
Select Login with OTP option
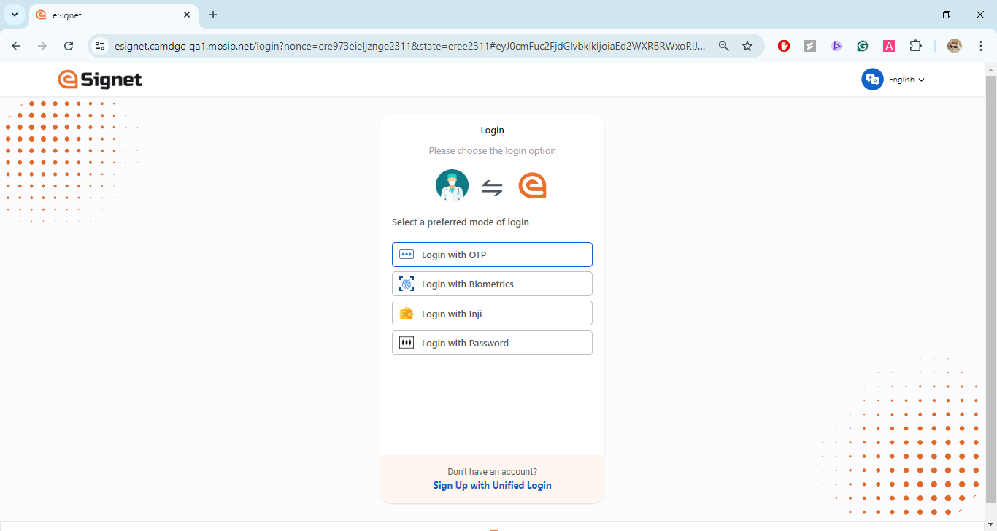[492, 255]
